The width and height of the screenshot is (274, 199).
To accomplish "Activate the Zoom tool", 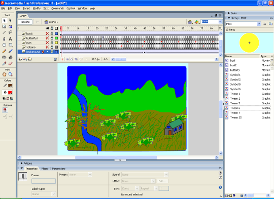I will (x=11, y=74).
